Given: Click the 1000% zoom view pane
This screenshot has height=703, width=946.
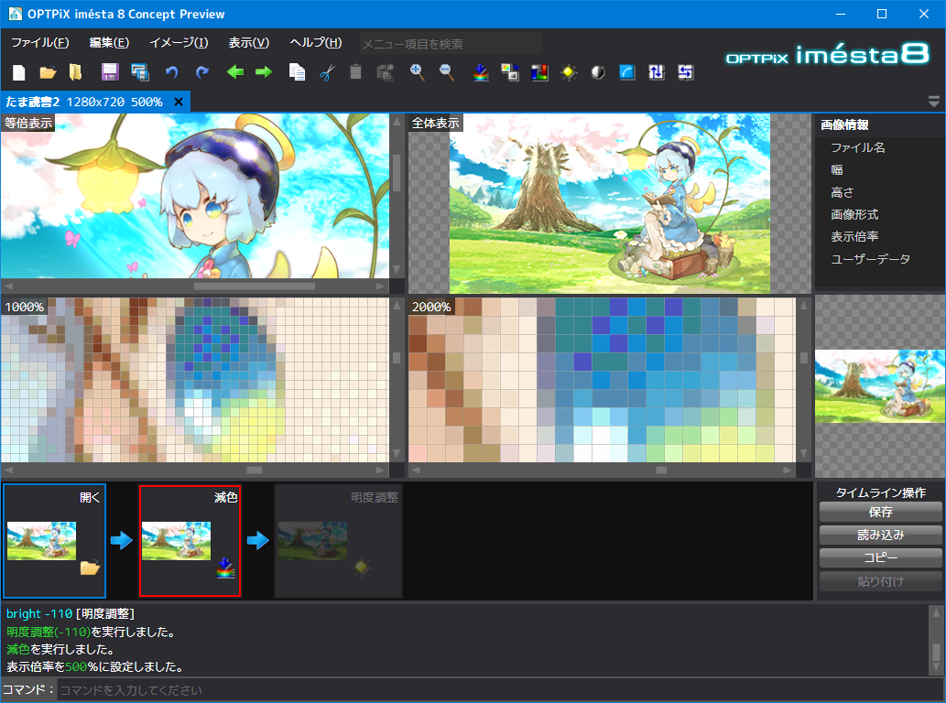Looking at the screenshot, I should (195, 380).
